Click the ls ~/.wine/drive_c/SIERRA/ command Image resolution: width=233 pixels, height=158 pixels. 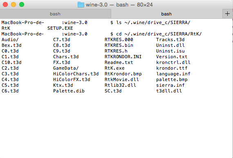pyautogui.click(x=153, y=23)
